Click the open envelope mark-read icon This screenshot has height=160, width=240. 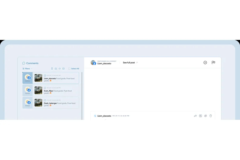tap(56, 69)
